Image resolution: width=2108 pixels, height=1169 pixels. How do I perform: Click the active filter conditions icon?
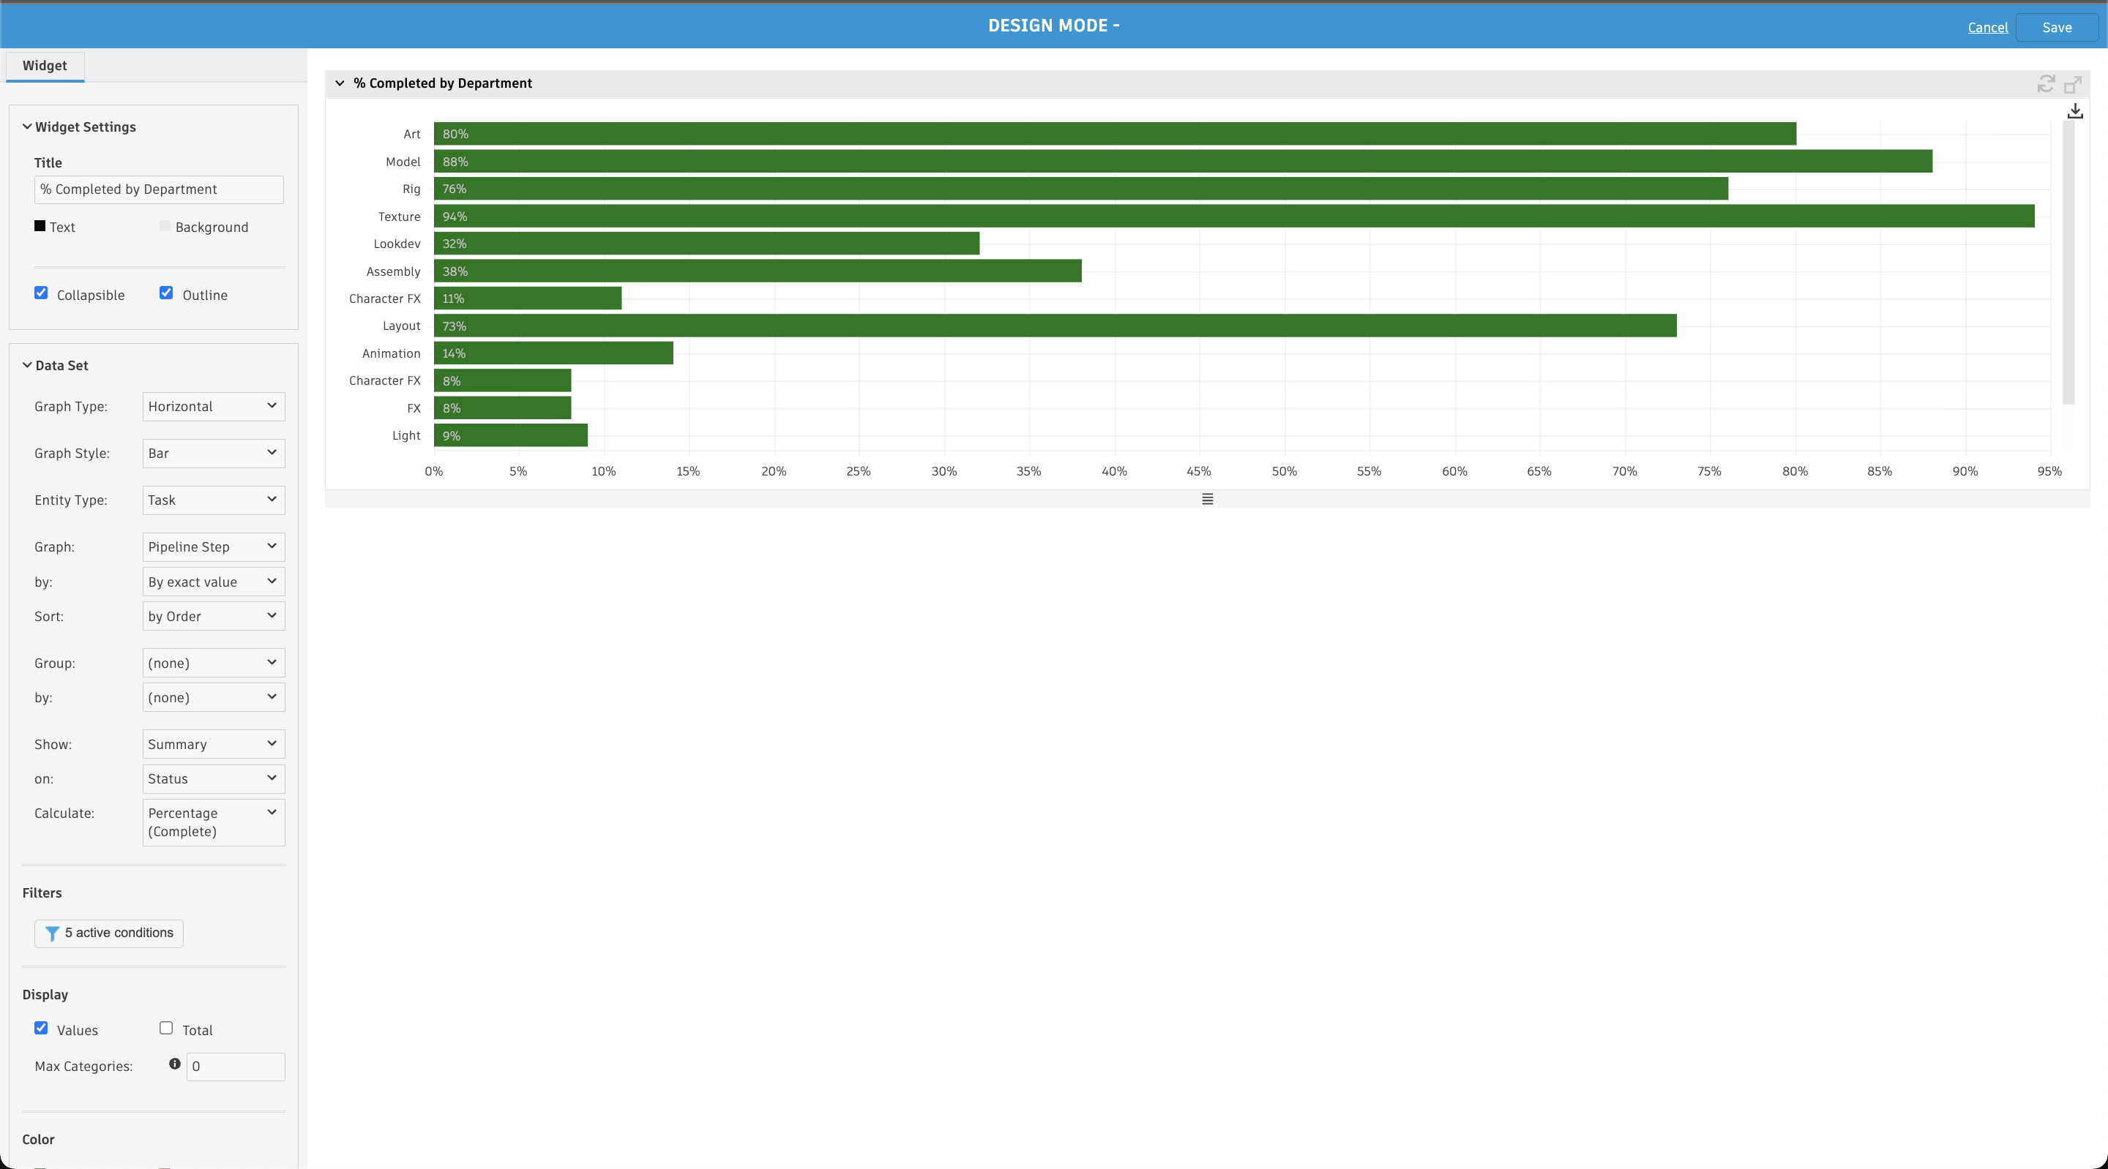coord(51,933)
